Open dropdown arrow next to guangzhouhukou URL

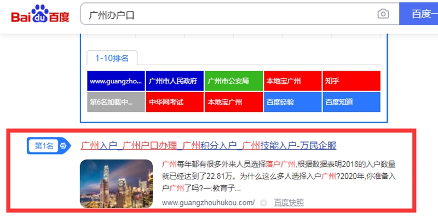click(263, 203)
